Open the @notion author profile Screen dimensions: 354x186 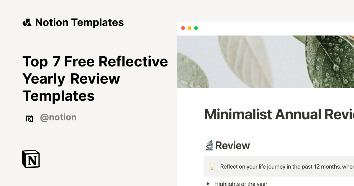[x=58, y=117]
